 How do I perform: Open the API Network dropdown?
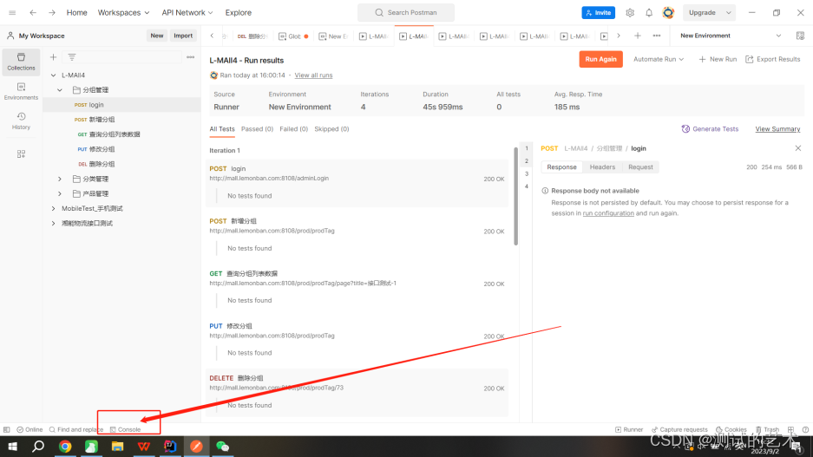(187, 12)
